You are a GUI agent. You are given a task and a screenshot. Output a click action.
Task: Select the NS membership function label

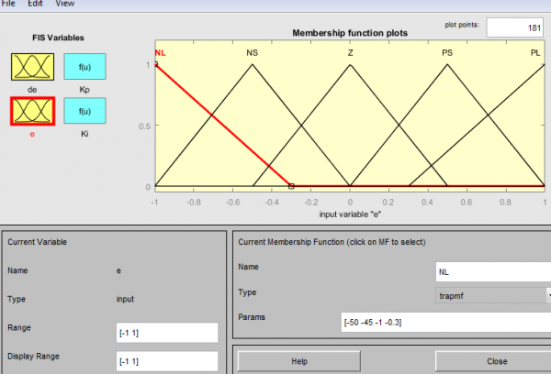(x=252, y=53)
